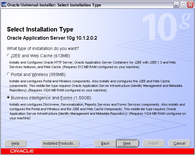
Task: Proceed with the Next button
Action: coord(127,143)
